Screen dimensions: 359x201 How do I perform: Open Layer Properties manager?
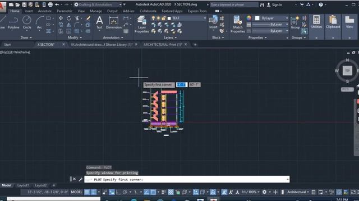(x=142, y=24)
